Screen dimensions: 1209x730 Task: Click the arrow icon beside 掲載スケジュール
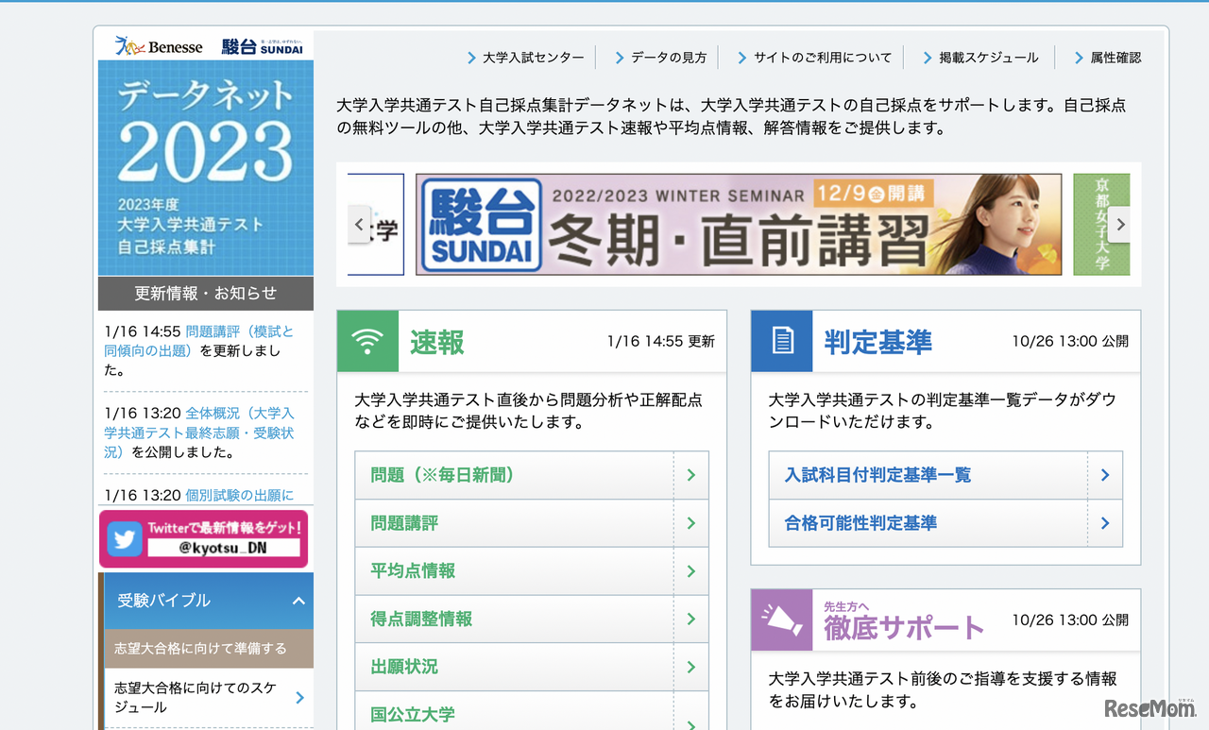point(928,58)
